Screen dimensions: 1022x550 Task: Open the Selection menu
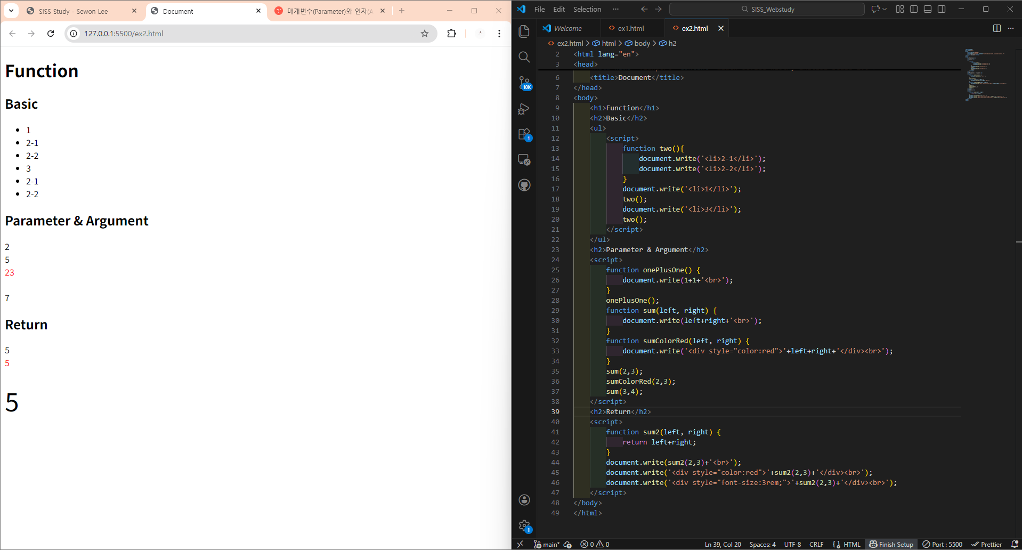pyautogui.click(x=587, y=9)
